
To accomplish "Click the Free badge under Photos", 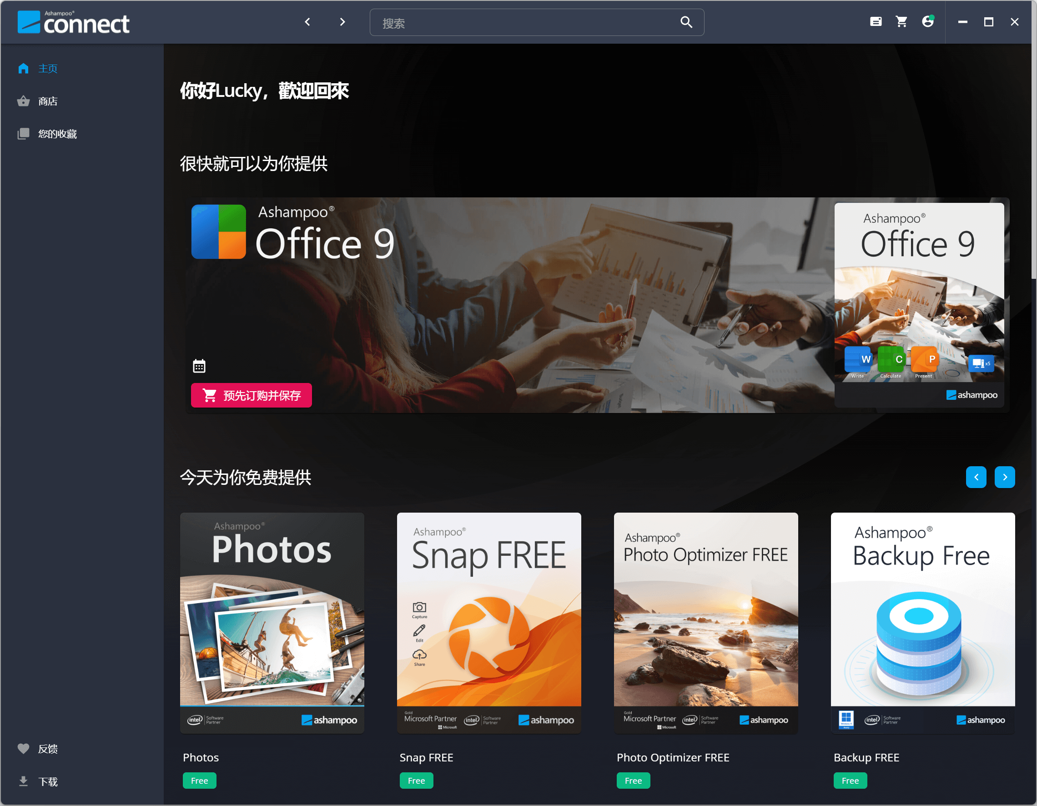I will (199, 781).
